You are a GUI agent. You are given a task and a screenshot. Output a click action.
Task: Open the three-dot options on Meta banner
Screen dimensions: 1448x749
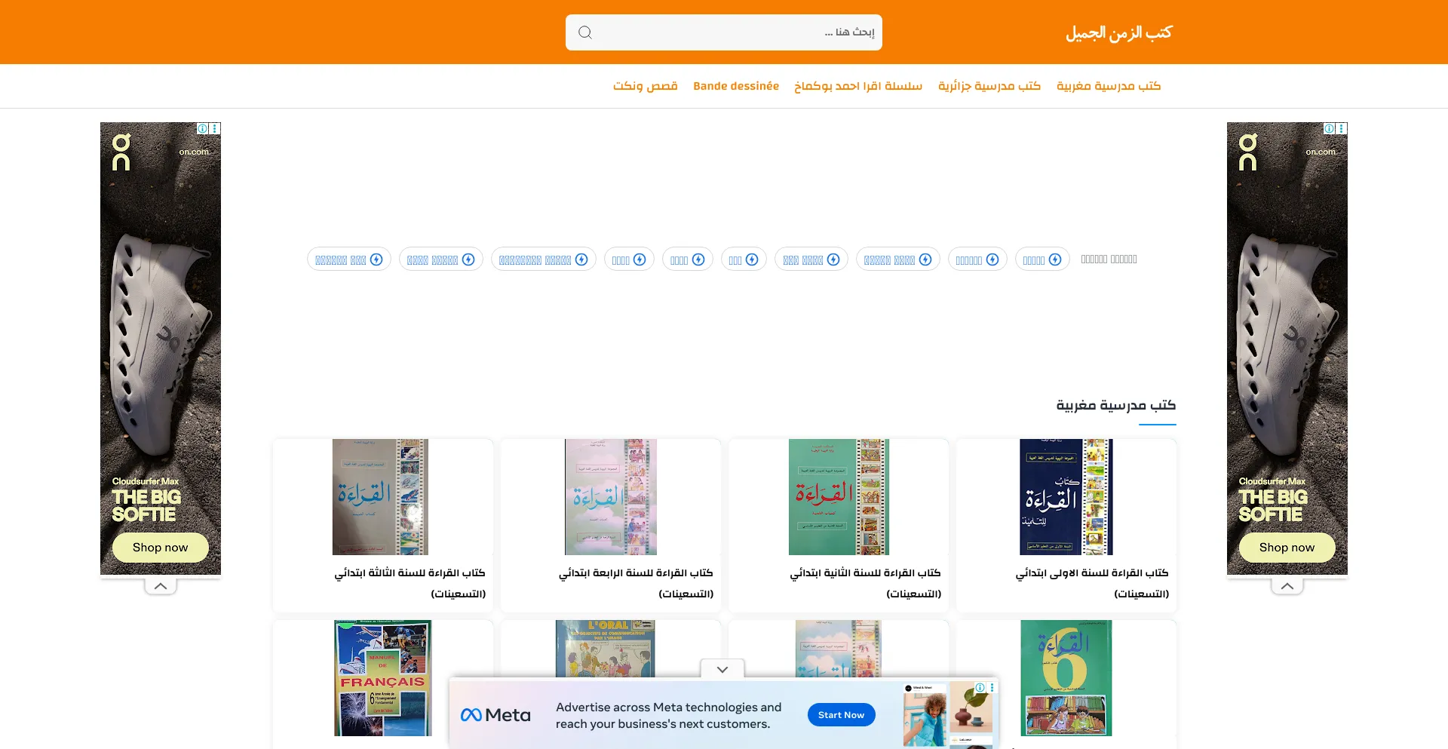[x=992, y=687]
